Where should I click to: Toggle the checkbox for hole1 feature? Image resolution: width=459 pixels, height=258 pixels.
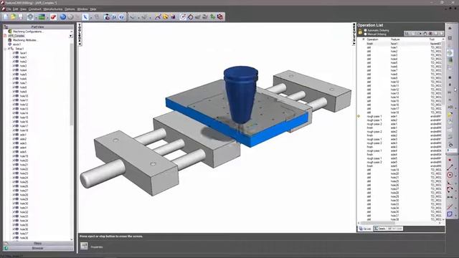[14, 57]
